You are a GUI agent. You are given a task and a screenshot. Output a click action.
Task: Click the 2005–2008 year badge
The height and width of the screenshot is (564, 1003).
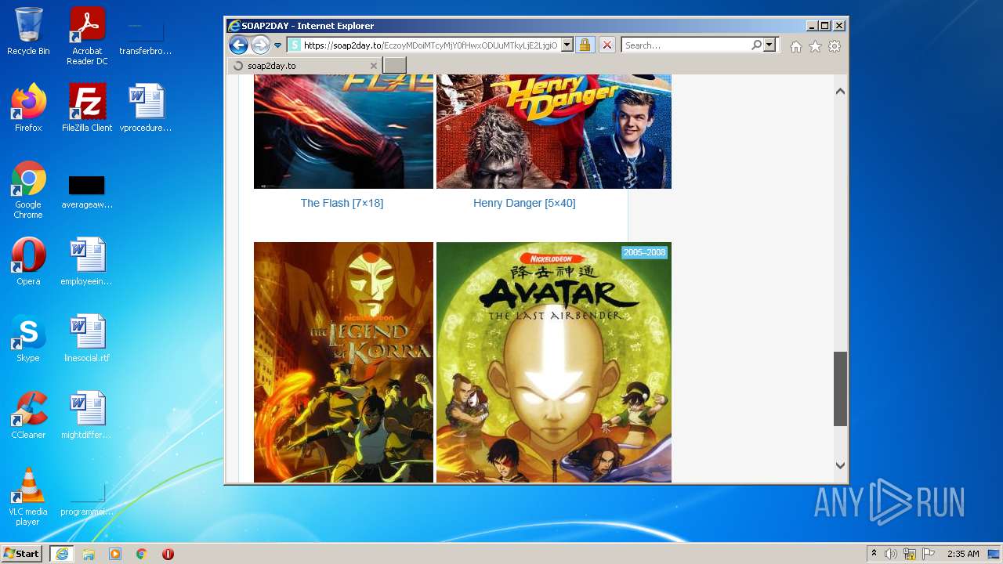[x=644, y=252]
